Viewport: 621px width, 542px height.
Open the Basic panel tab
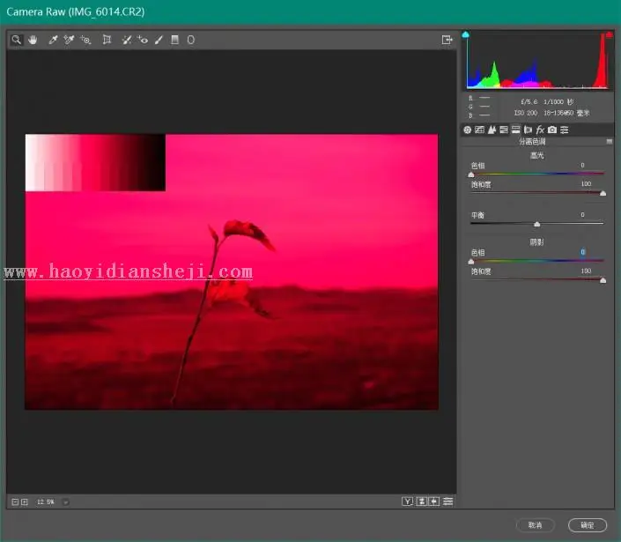click(x=468, y=130)
